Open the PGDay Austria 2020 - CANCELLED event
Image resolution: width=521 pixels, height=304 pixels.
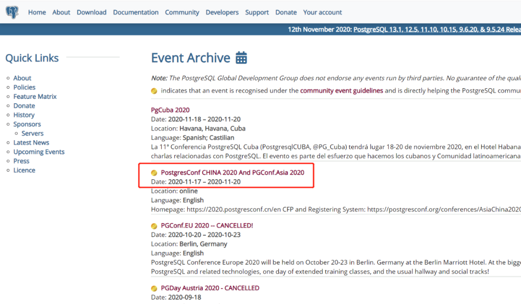click(210, 288)
